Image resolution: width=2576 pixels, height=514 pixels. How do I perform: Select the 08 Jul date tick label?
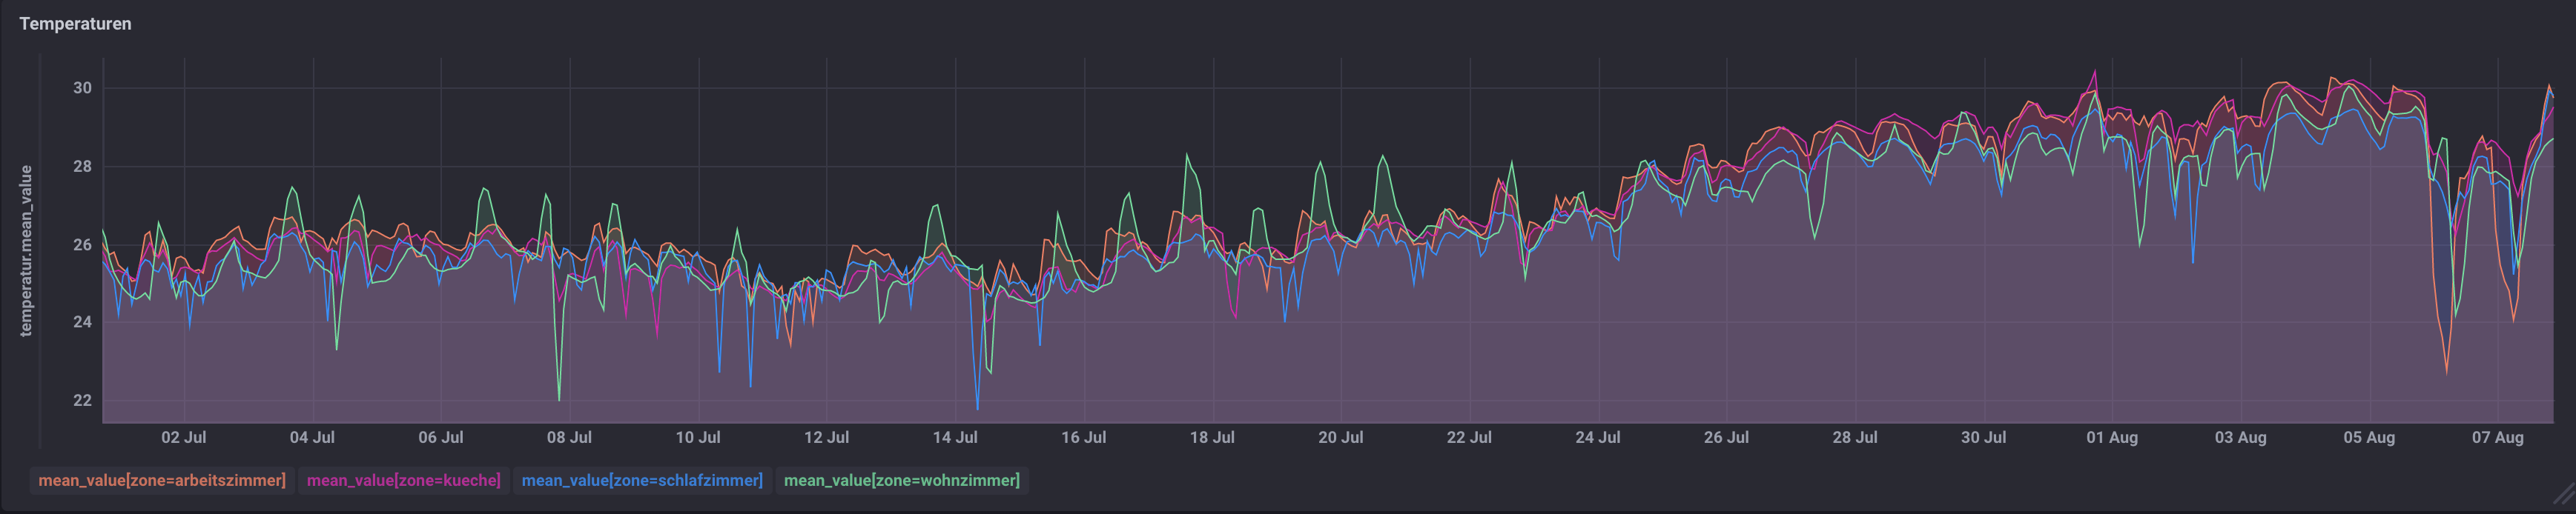[x=569, y=438]
